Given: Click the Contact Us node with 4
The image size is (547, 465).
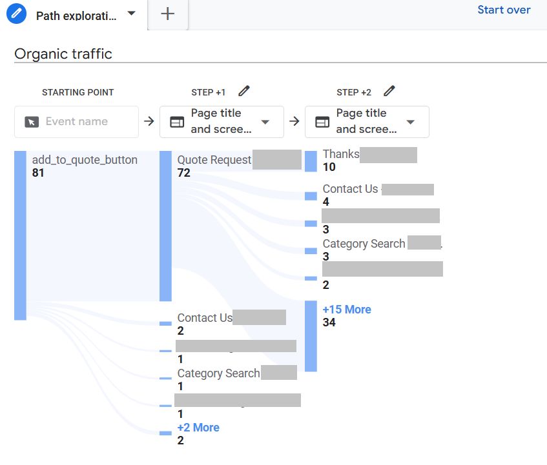Looking at the screenshot, I should click(311, 195).
